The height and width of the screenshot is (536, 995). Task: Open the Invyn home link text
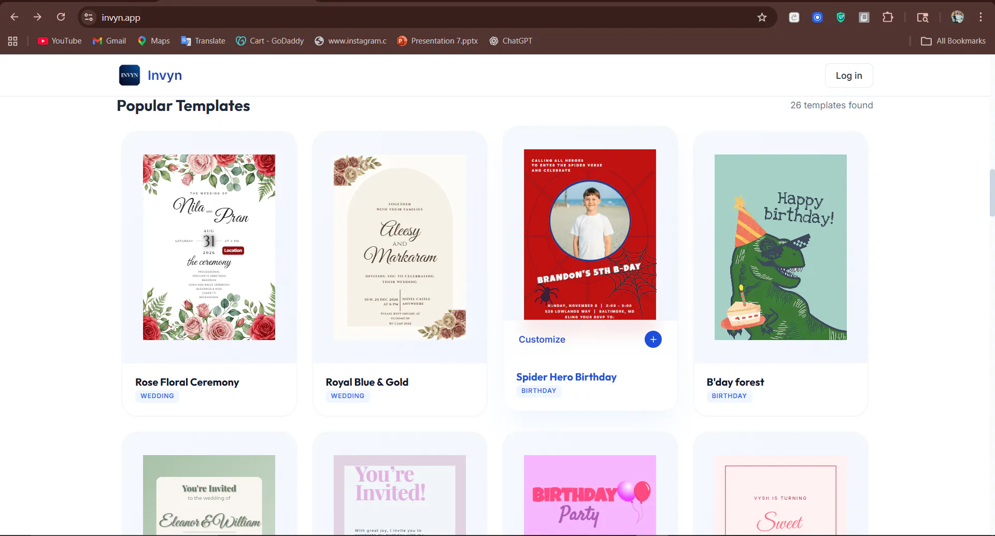coord(165,75)
